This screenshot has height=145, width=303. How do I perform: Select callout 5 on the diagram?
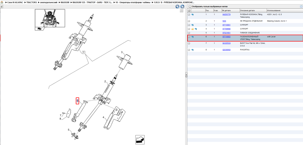68,130
